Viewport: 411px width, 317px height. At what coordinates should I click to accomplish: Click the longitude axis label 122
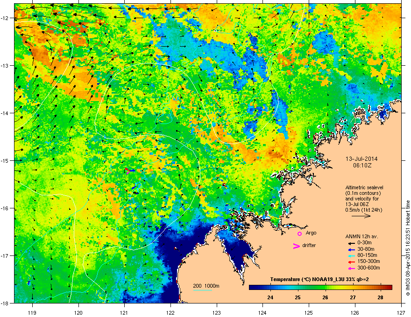170,312
